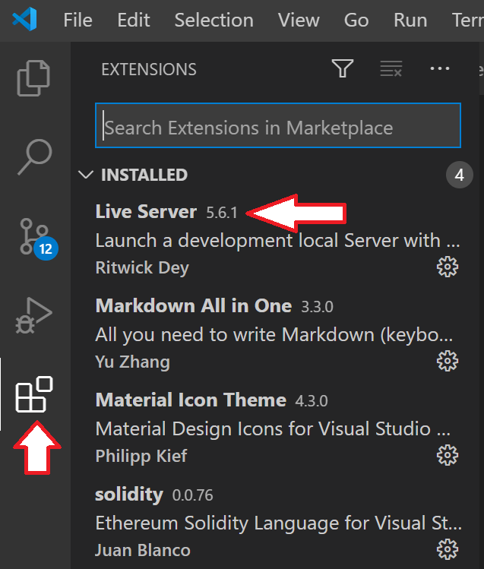
Task: Select the Extensions view icon
Action: [x=34, y=394]
